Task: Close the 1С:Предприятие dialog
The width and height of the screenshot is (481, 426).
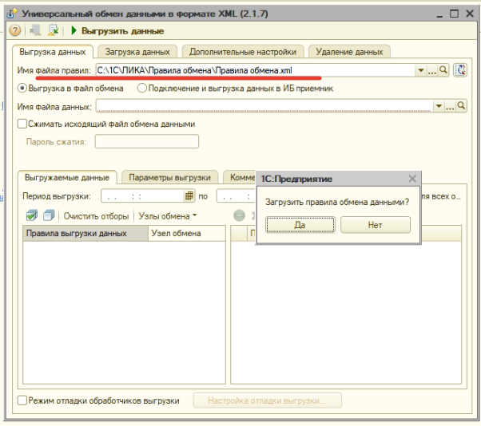Action: click(x=412, y=179)
